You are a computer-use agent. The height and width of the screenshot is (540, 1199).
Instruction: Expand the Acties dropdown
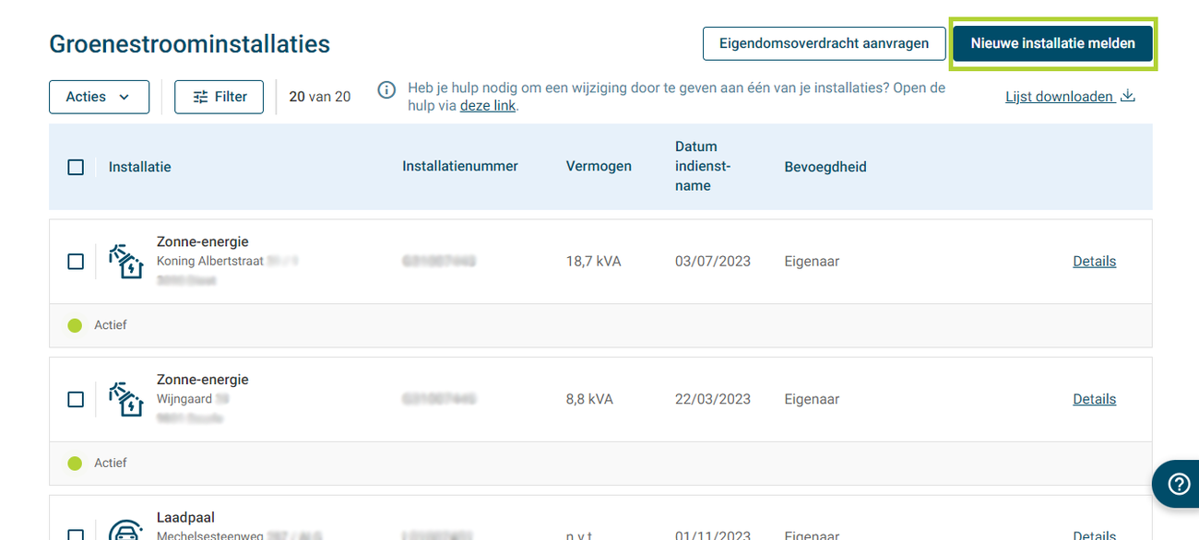point(99,97)
